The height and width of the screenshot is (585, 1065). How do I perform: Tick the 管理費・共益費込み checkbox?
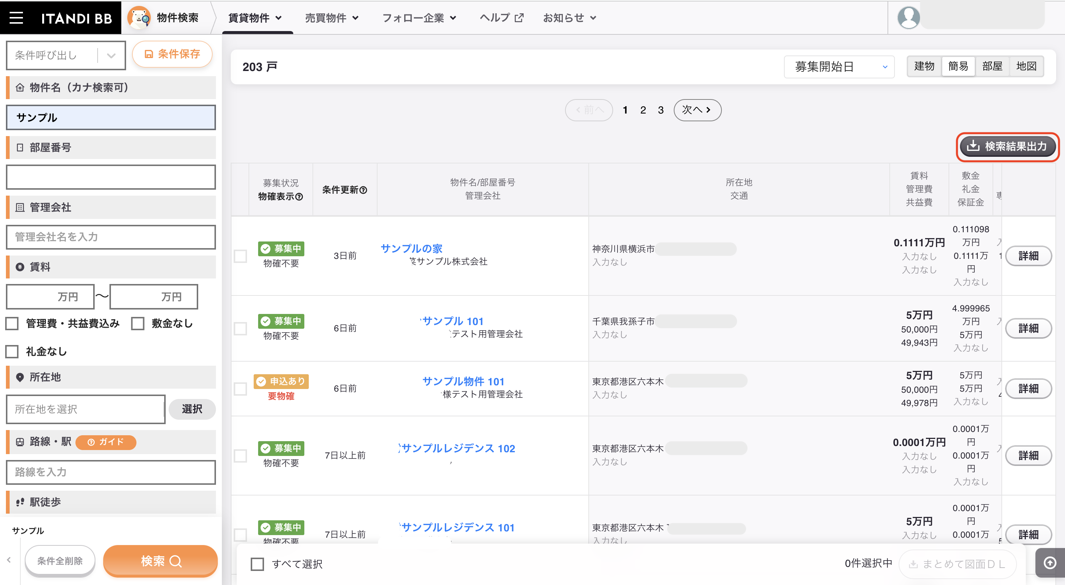pos(12,323)
